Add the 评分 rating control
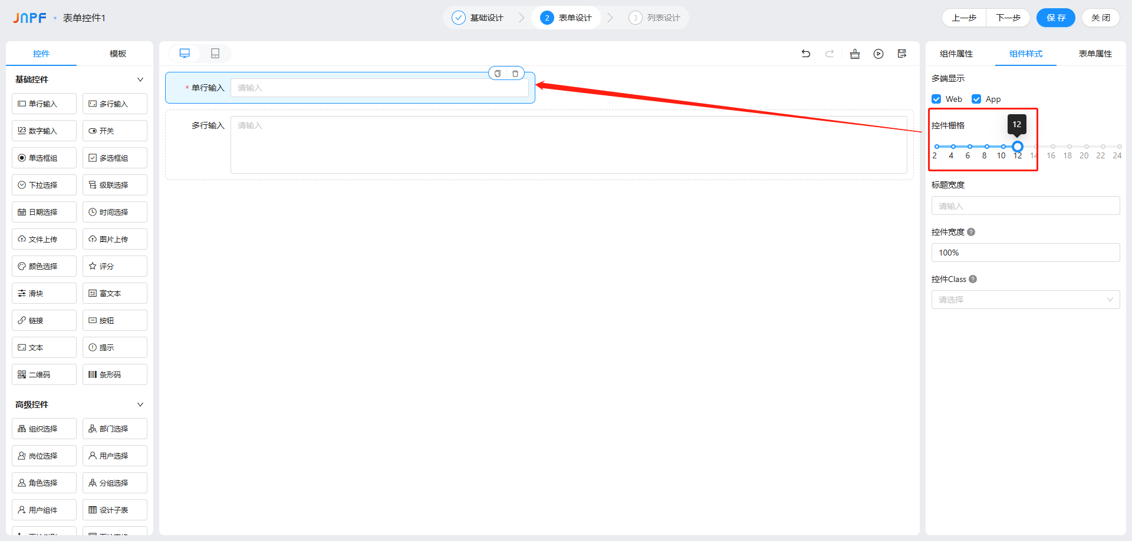 (115, 266)
